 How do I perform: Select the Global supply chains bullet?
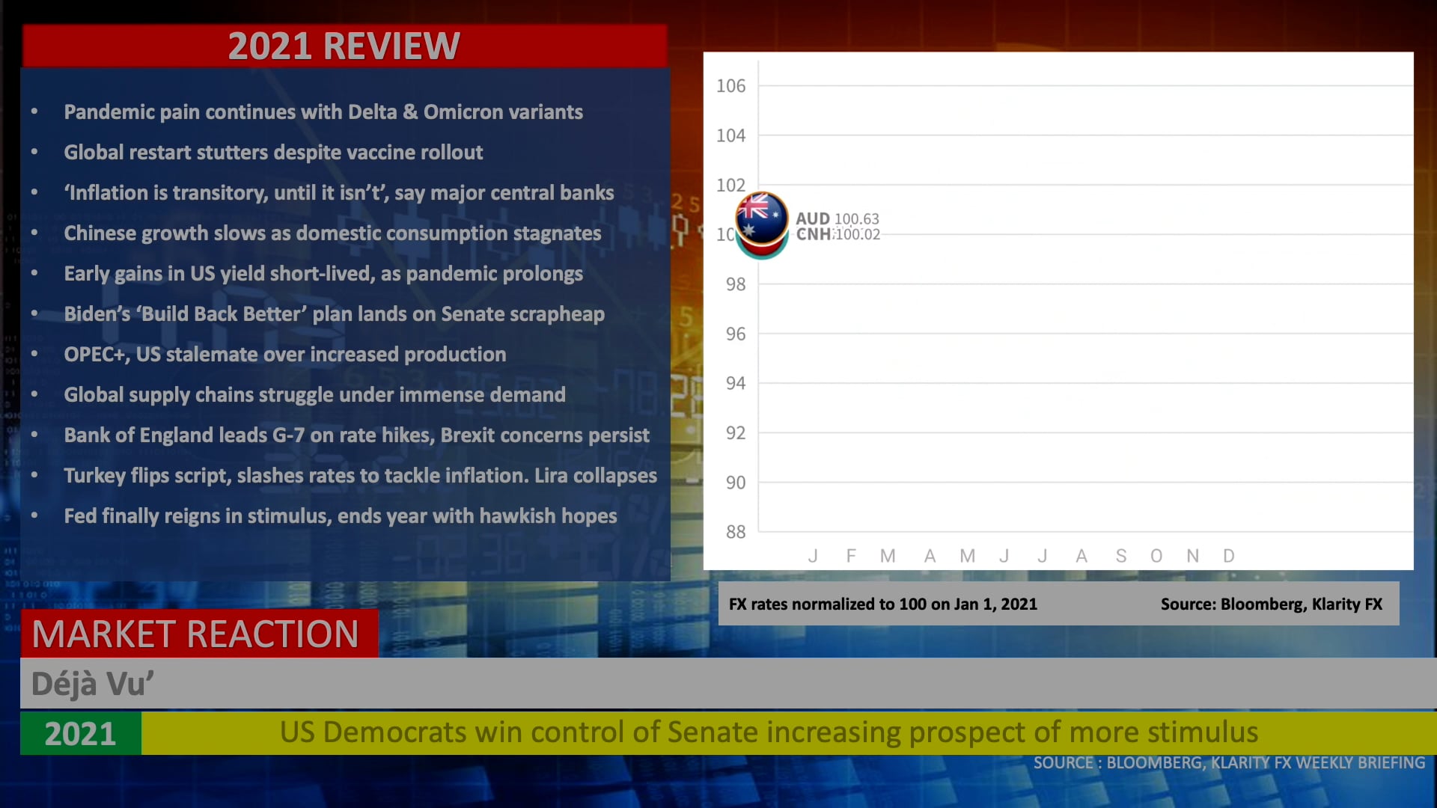314,395
